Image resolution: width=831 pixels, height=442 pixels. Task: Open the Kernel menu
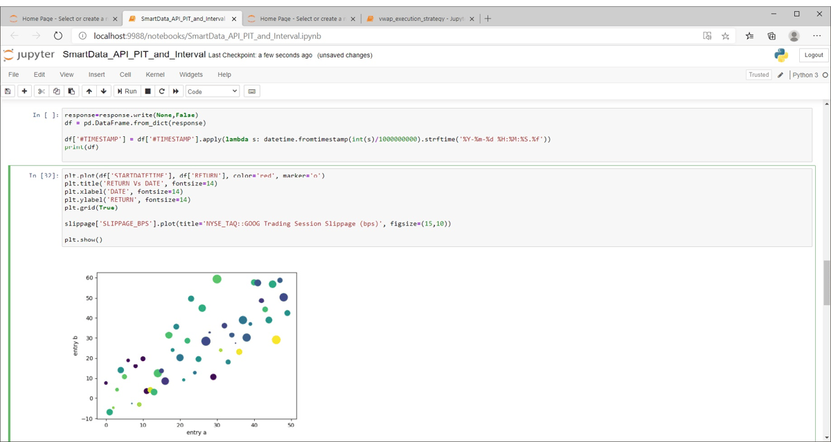[x=155, y=75]
